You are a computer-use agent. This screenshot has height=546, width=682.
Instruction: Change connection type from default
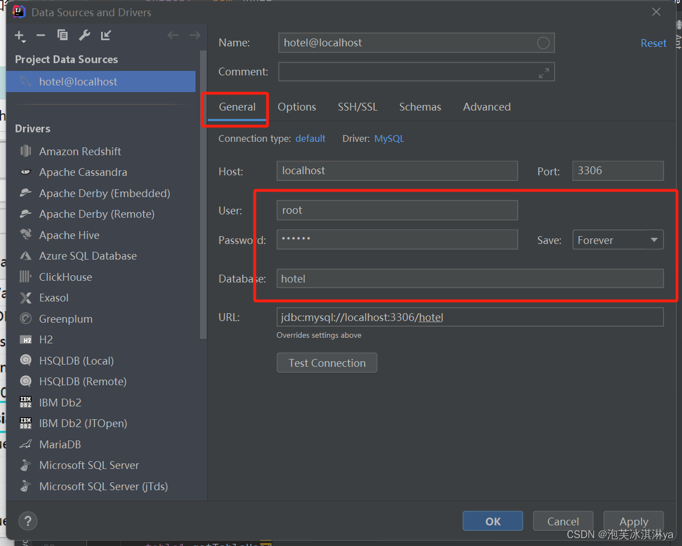(x=311, y=138)
